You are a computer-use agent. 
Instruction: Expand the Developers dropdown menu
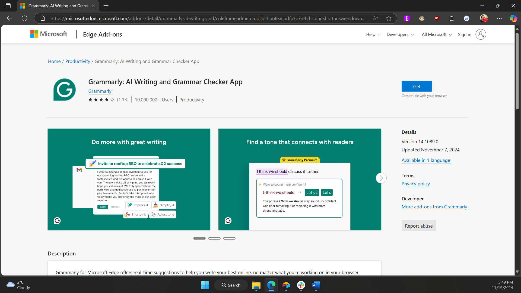[400, 34]
